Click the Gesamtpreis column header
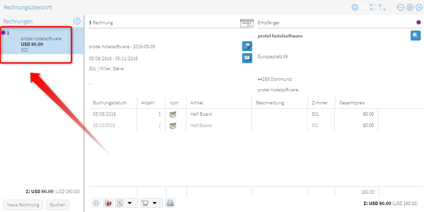 352,103
